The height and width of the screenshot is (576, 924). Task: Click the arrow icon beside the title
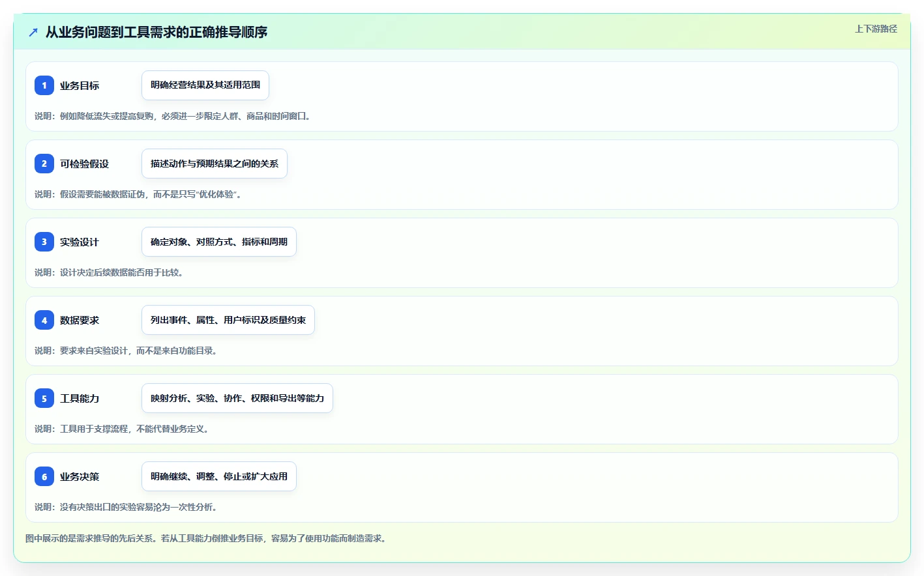(x=33, y=32)
